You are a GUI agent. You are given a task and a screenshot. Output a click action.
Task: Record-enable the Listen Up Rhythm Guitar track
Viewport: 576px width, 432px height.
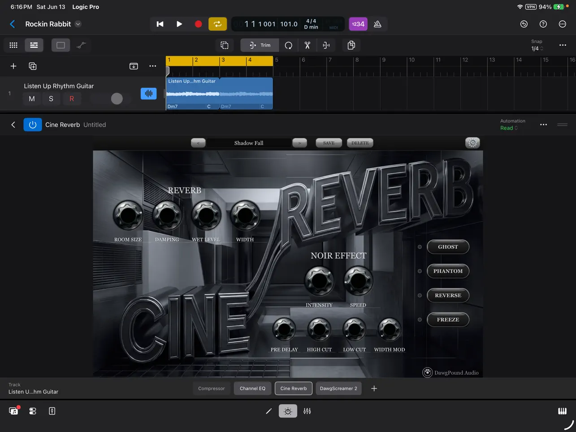[x=72, y=99]
